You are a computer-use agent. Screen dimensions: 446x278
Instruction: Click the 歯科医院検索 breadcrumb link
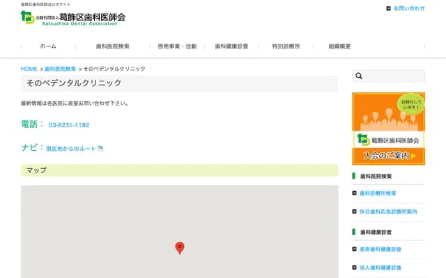point(61,69)
